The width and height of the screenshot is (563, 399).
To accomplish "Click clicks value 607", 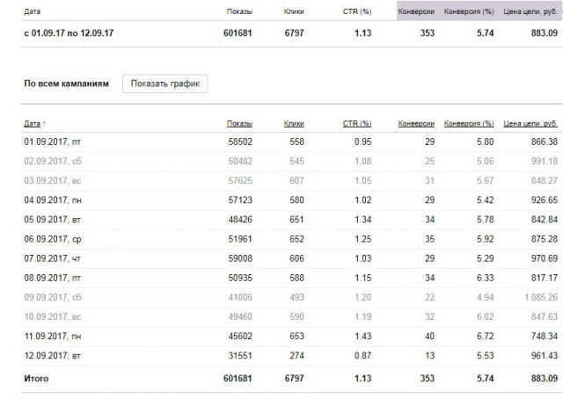I will coord(296,180).
